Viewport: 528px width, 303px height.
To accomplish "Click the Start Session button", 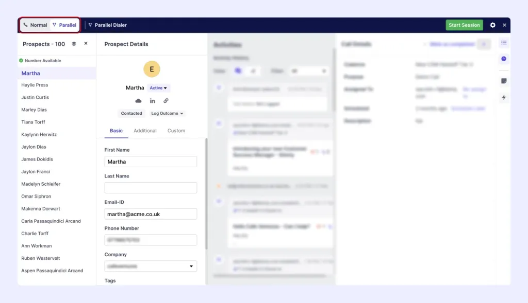I will [464, 25].
